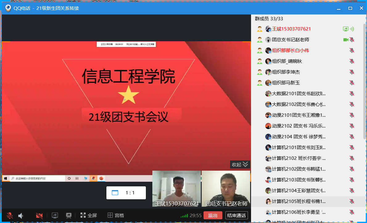
Task: Select member 组织部_靖婉秋 in the list
Action: click(287, 61)
